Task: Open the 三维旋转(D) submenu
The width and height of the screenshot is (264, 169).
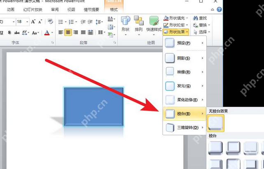Action: click(185, 127)
